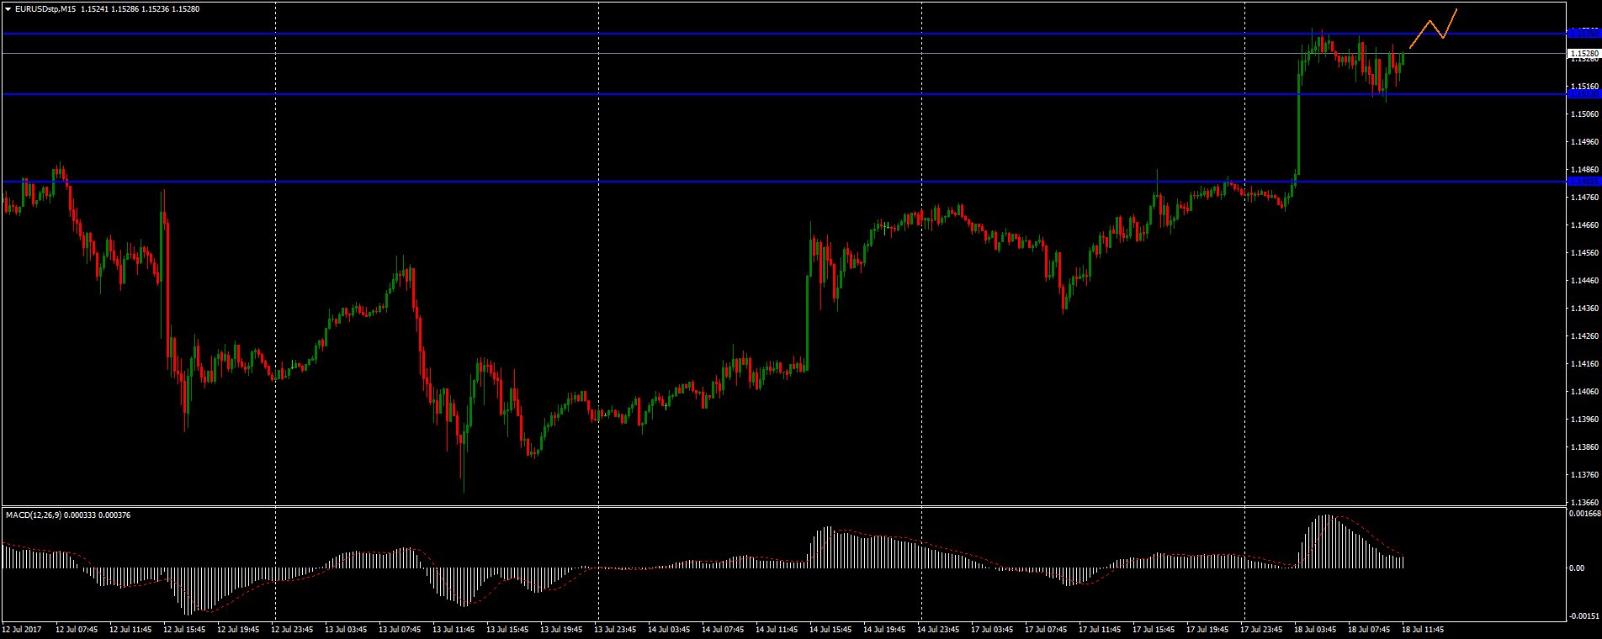Click the current price label 1.15280
Viewport: 1602px width, 639px height.
pos(1583,53)
